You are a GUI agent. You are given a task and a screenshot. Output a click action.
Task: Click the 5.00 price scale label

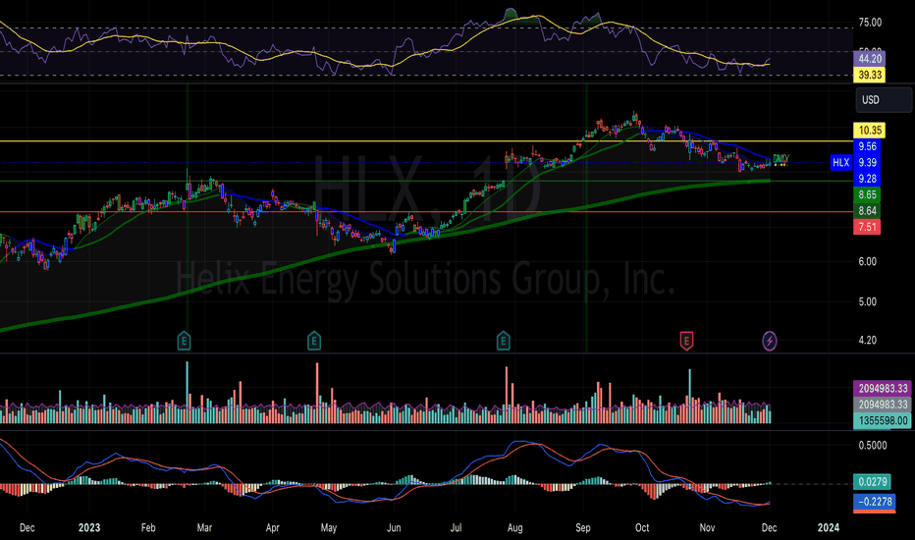(867, 301)
